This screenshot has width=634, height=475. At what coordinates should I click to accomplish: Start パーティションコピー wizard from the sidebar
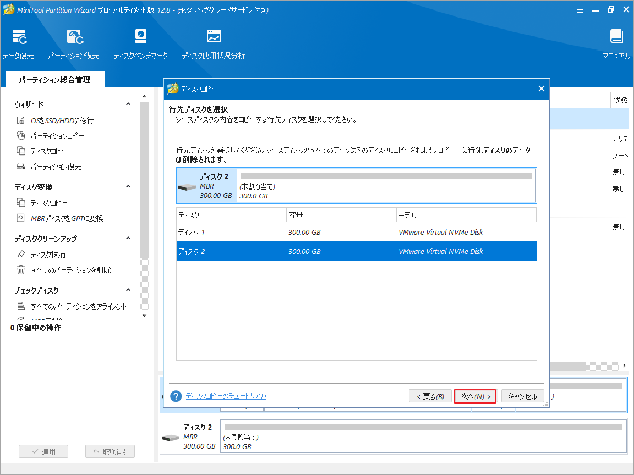(x=57, y=136)
